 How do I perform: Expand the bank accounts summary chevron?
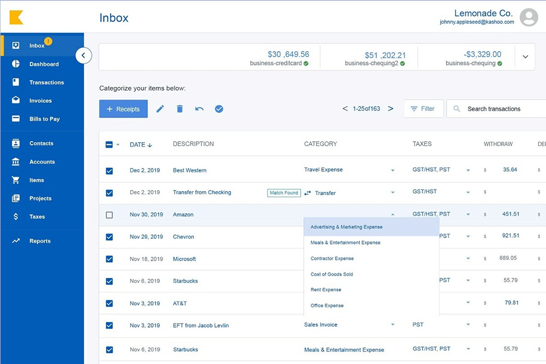pyautogui.click(x=525, y=56)
